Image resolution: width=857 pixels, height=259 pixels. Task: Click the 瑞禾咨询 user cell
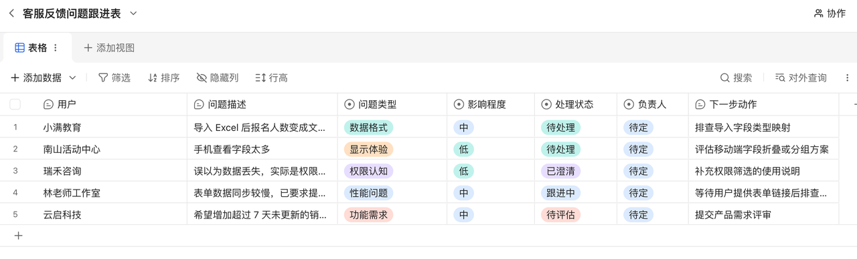(112, 171)
